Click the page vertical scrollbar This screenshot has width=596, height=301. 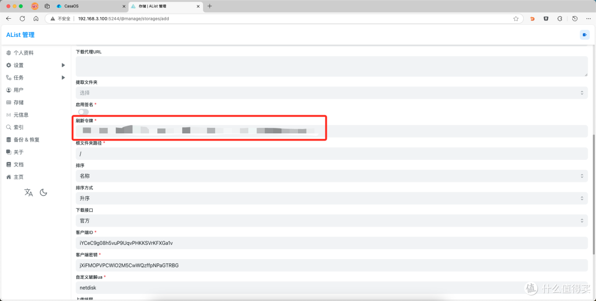594,195
